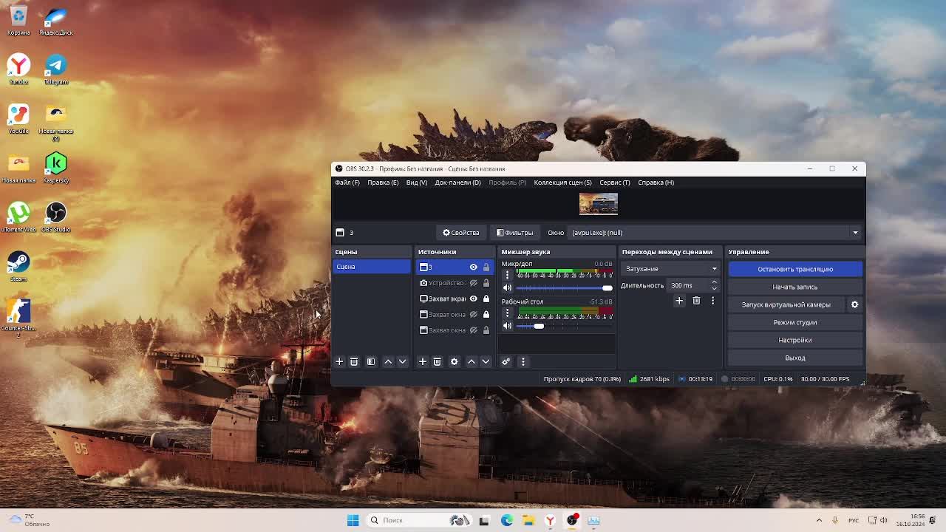The width and height of the screenshot is (946, 532).
Task: Open virtual camera settings gear
Action: [x=855, y=304]
